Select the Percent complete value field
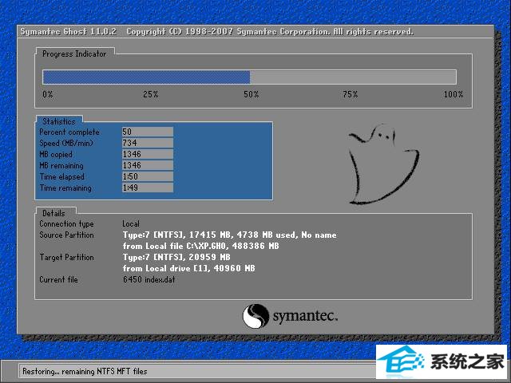This screenshot has width=511, height=383. tap(147, 132)
